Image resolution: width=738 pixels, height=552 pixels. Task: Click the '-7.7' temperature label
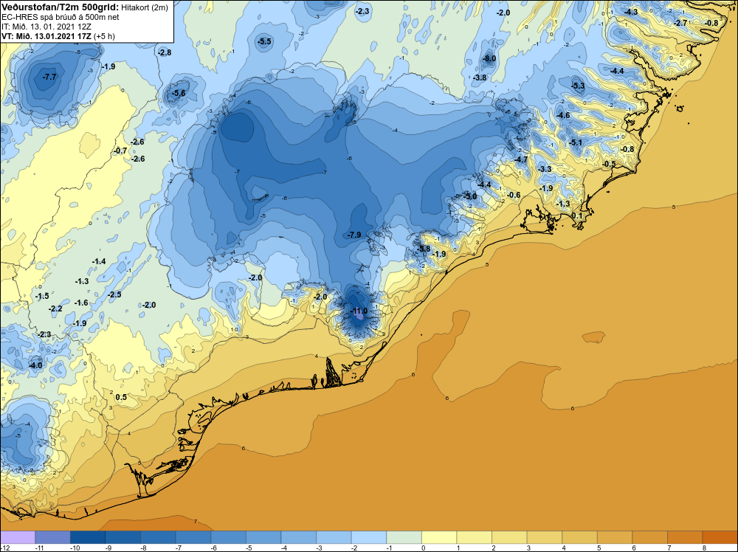(49, 76)
